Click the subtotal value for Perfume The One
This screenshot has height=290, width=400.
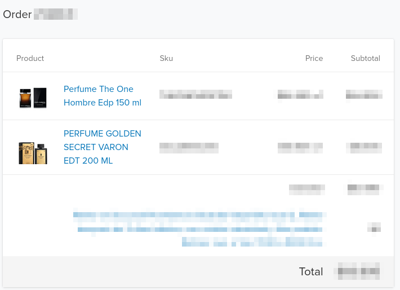(x=364, y=95)
